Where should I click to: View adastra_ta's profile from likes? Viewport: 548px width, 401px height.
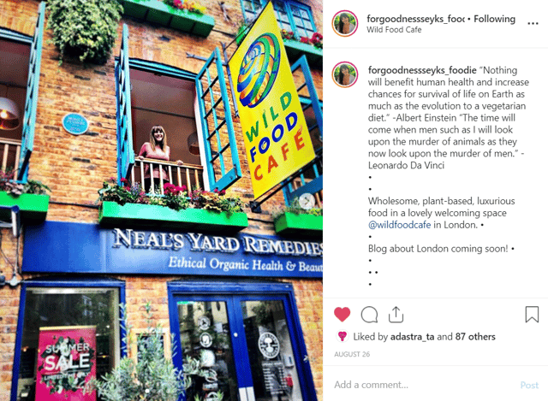(412, 337)
